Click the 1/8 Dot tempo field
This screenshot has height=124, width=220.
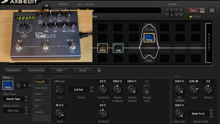click(78, 90)
